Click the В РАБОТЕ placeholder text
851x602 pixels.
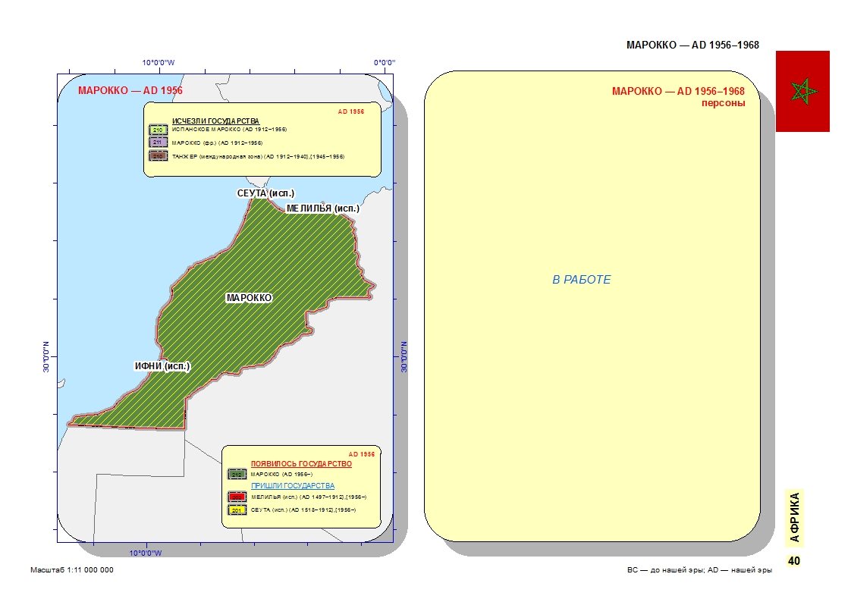point(581,280)
